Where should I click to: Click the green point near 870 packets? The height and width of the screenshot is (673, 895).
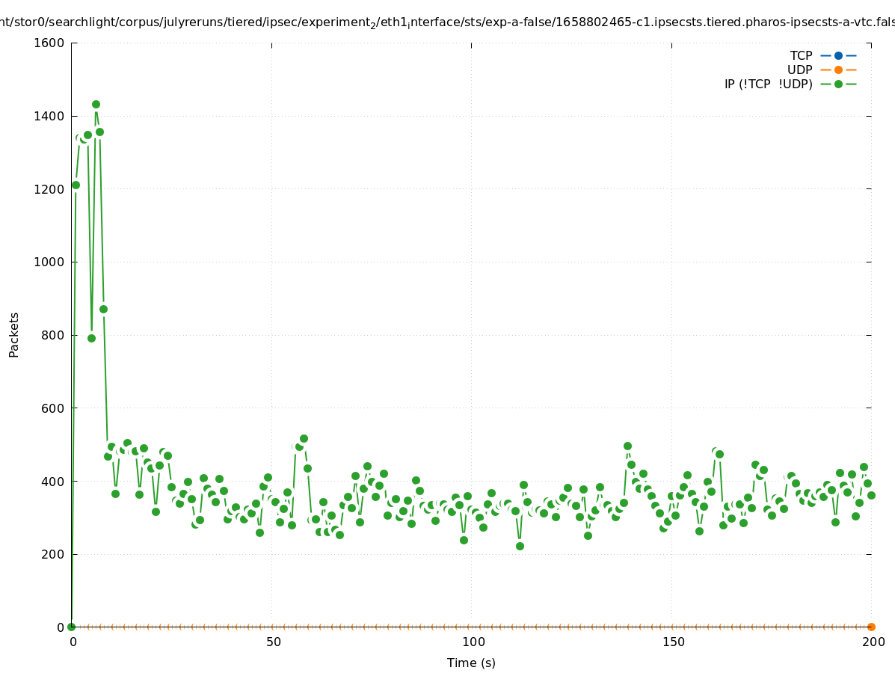click(103, 309)
